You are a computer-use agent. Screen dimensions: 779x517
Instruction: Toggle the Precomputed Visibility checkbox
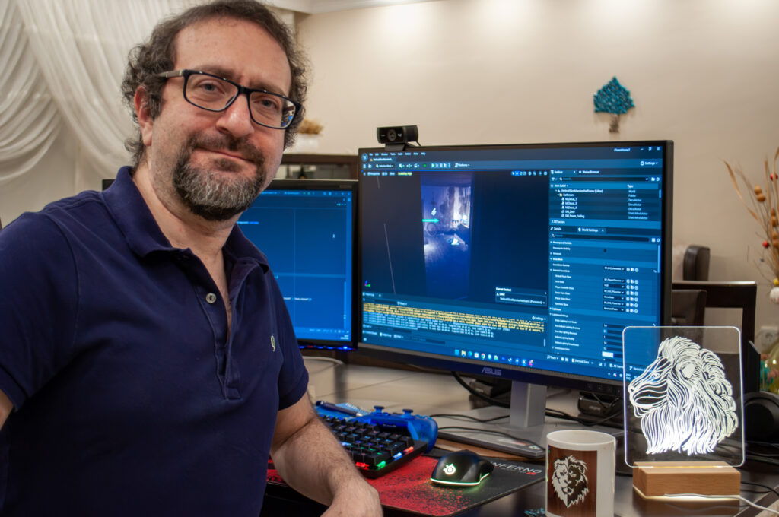[x=606, y=249]
